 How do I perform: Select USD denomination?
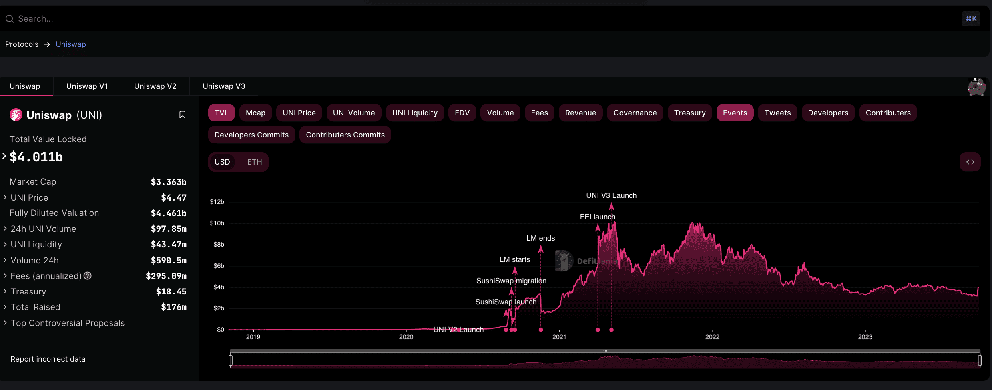click(x=222, y=162)
